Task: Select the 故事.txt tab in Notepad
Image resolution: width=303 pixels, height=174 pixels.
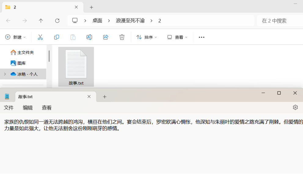Action: 56,97
